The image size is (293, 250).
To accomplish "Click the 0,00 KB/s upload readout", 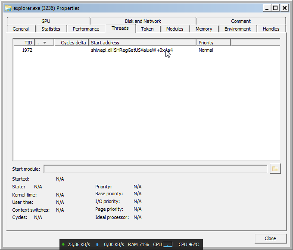I will [x=114, y=244].
